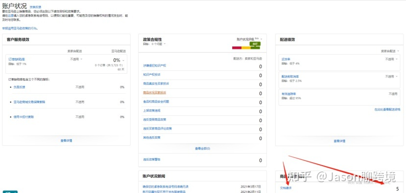This screenshot has height=193, width=406.
Task: Click the yellow segment of rating bar
Action: [x=246, y=48]
